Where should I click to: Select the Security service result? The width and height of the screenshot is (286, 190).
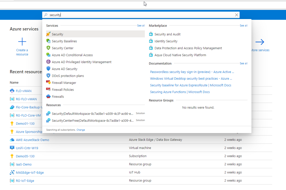coord(58,34)
